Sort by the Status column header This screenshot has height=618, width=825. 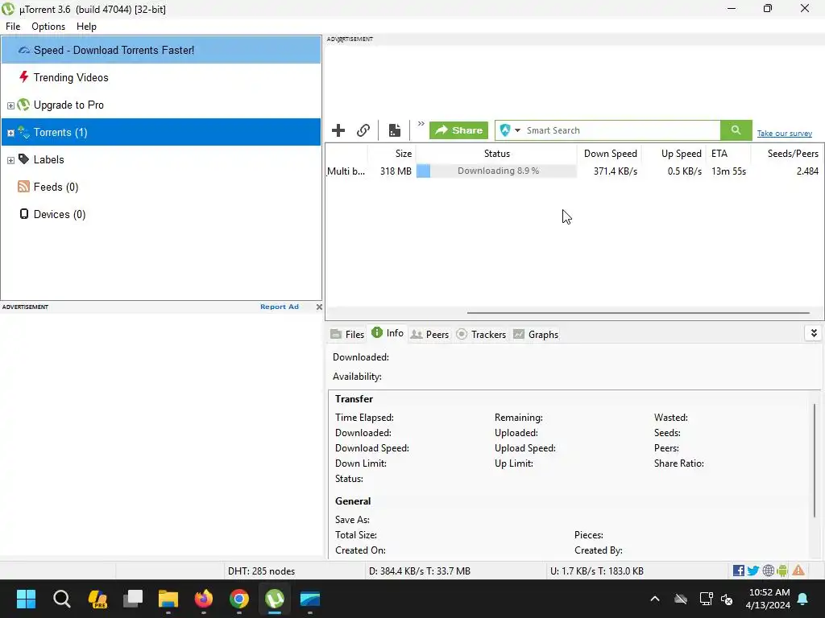point(496,154)
